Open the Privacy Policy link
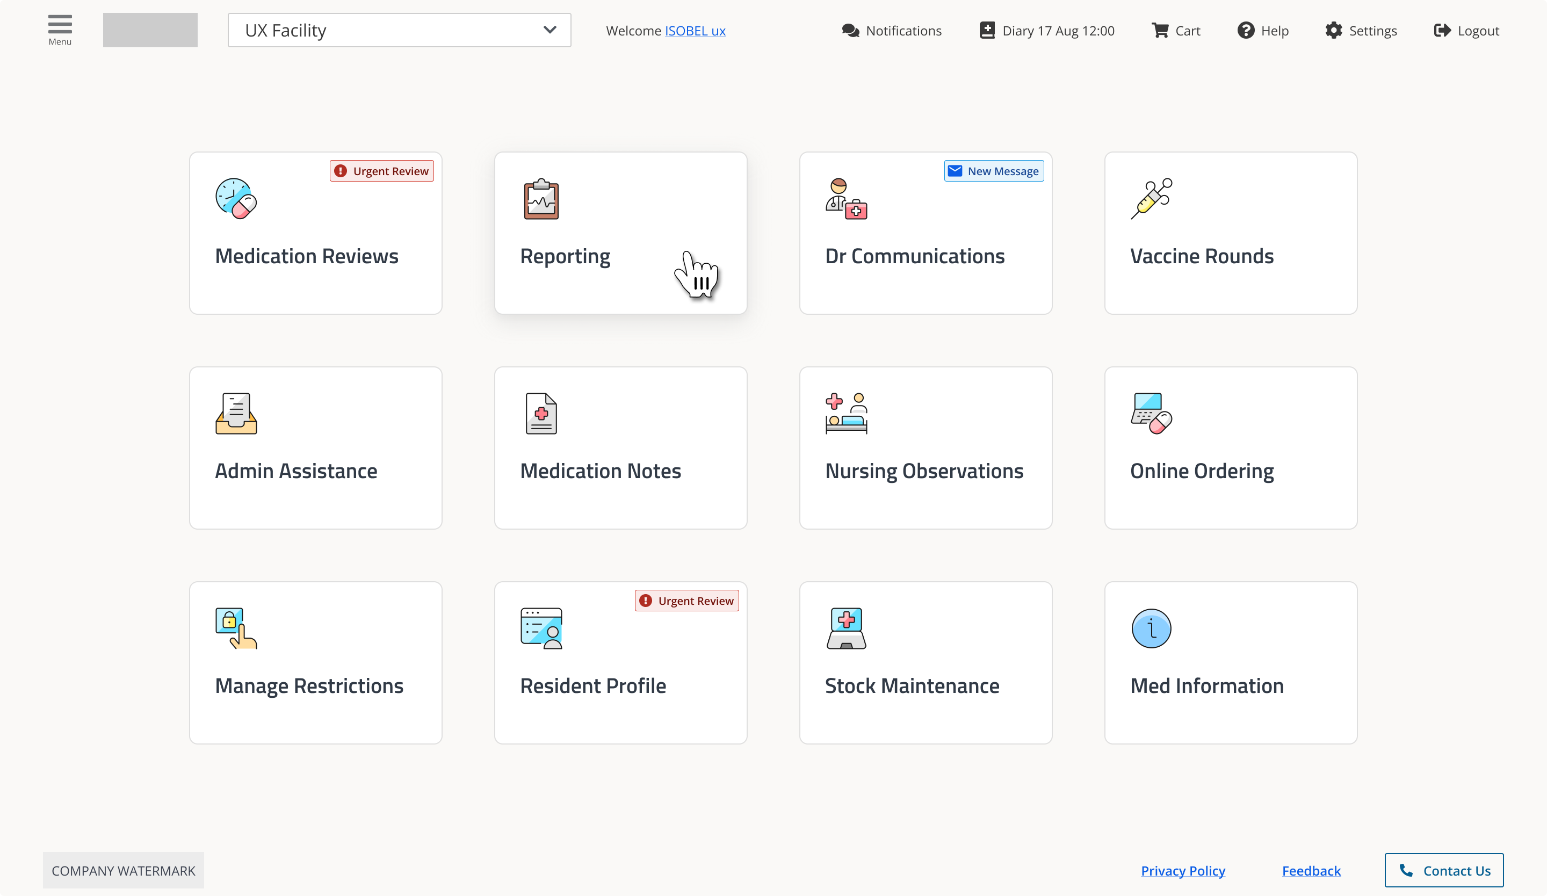 click(1182, 871)
